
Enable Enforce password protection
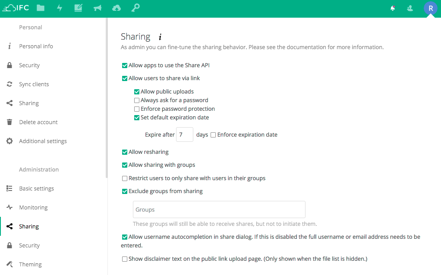137,109
